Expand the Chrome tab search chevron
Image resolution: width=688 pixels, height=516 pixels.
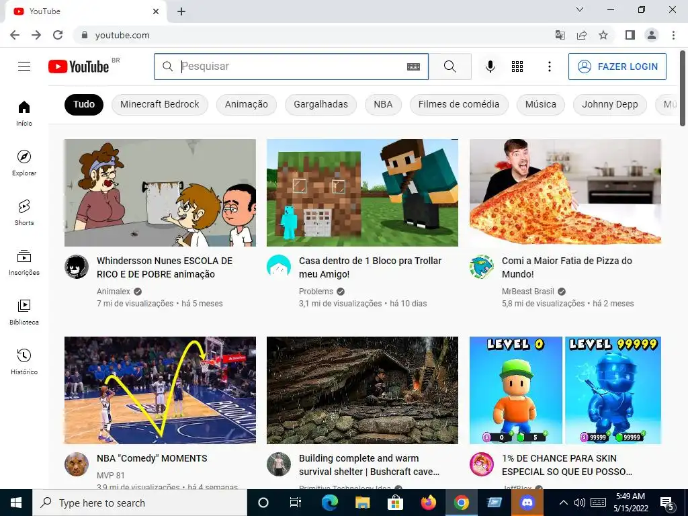580,9
